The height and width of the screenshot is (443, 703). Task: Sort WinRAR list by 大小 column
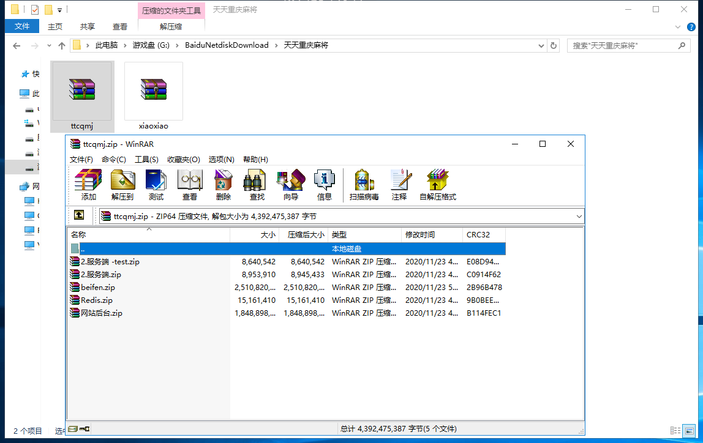[254, 235]
